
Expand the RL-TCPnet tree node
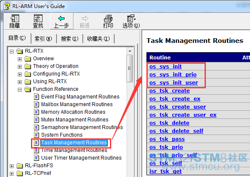(x=11, y=174)
